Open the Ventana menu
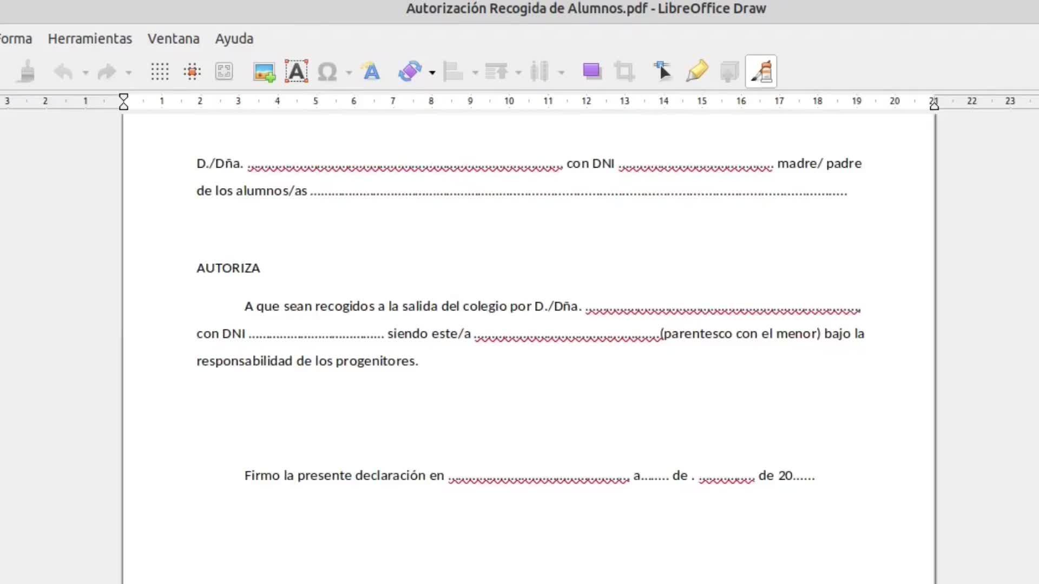 pos(173,39)
